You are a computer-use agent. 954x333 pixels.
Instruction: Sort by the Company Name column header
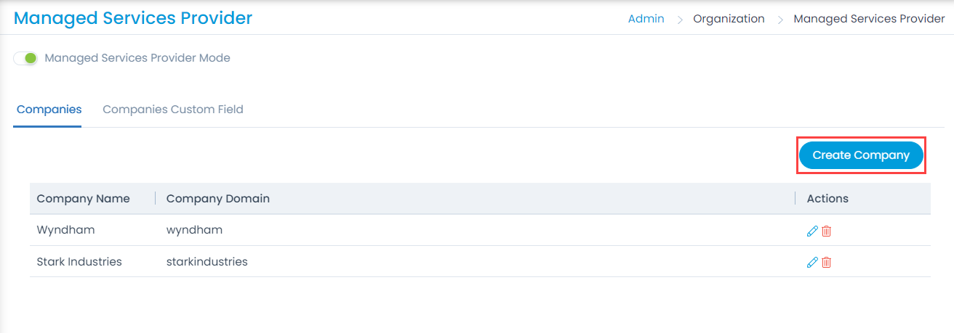pyautogui.click(x=83, y=198)
